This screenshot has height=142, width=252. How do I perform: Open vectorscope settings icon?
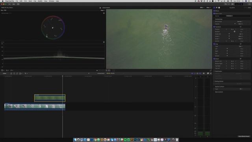(104, 13)
